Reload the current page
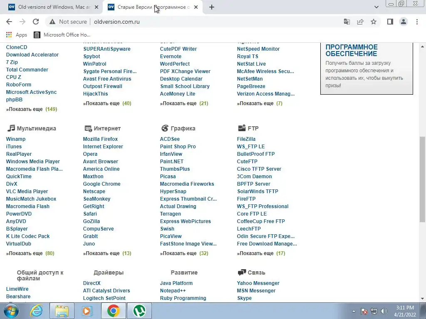Screen dimensions: 426x319 point(36,22)
